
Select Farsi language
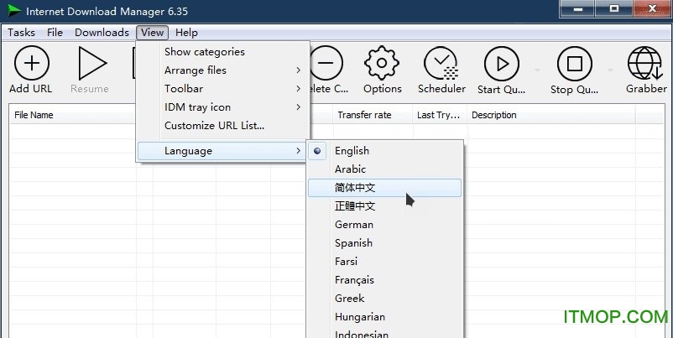coord(385,261)
